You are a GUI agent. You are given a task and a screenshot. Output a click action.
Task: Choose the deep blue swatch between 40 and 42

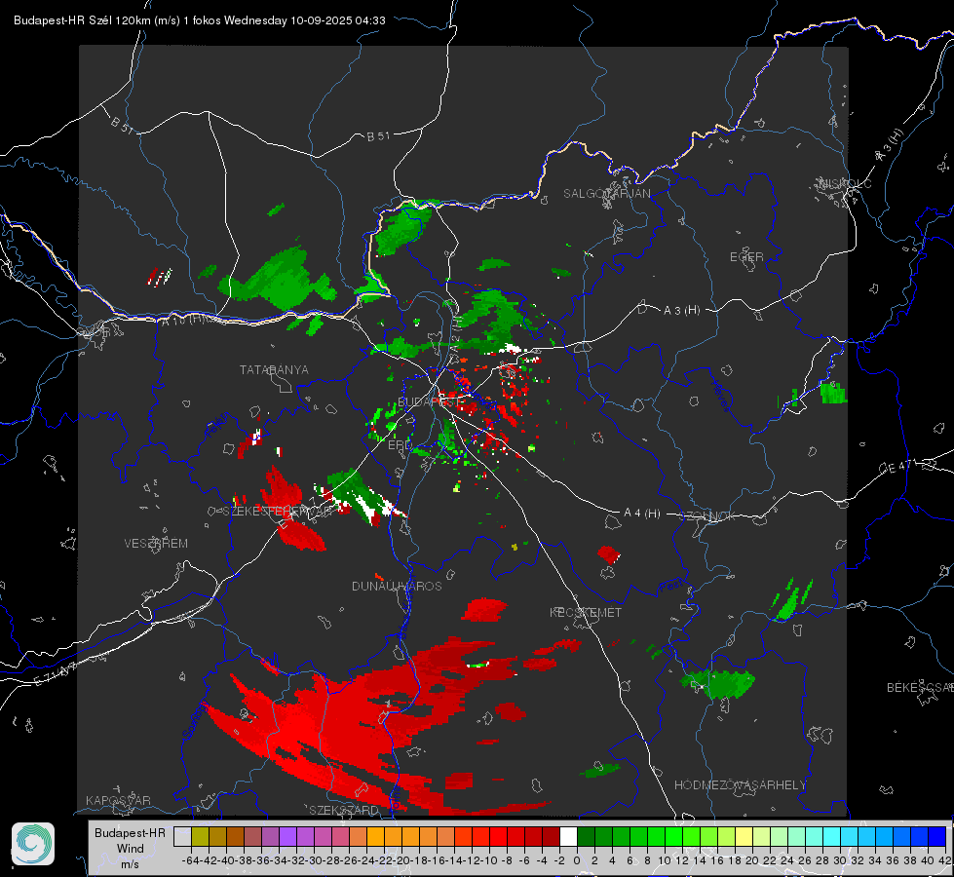click(x=937, y=836)
